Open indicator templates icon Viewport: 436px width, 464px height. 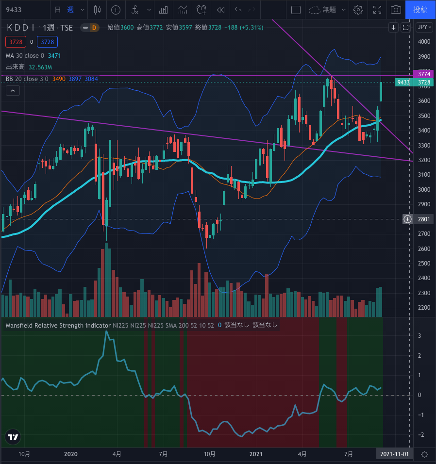[183, 10]
